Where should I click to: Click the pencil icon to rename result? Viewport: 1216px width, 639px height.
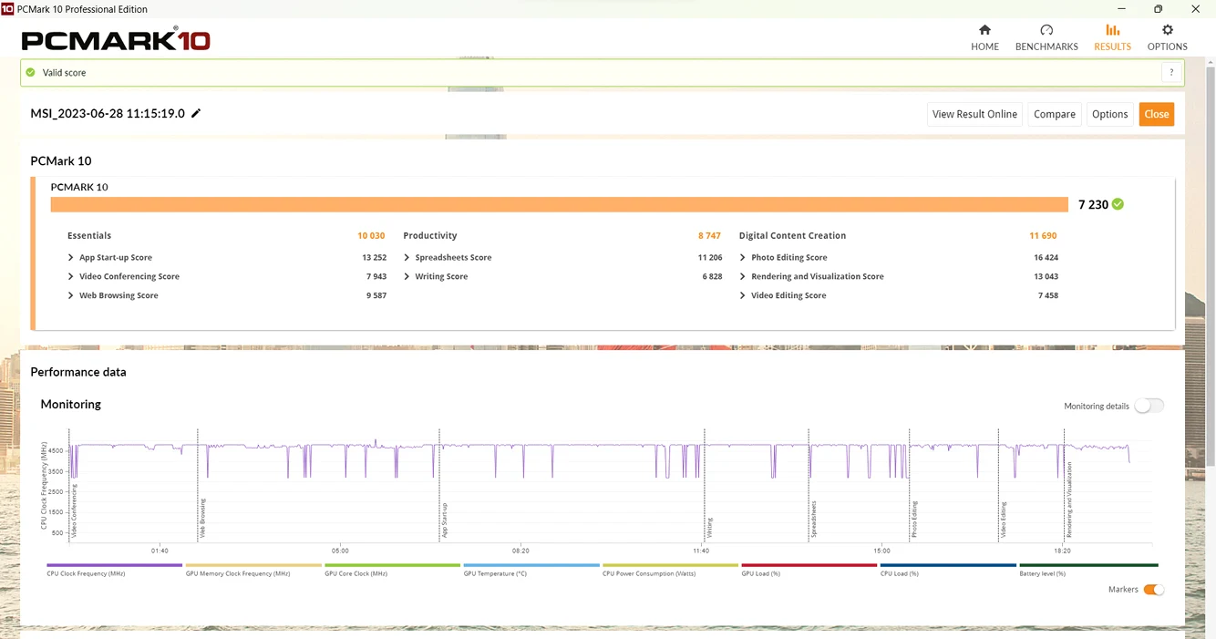coord(196,114)
